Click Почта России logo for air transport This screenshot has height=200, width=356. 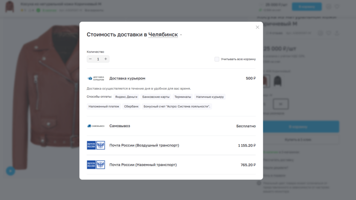96,145
